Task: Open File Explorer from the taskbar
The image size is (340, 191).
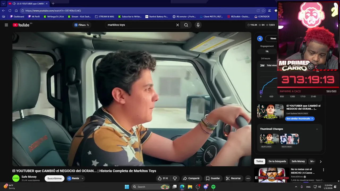Action: click(190, 187)
